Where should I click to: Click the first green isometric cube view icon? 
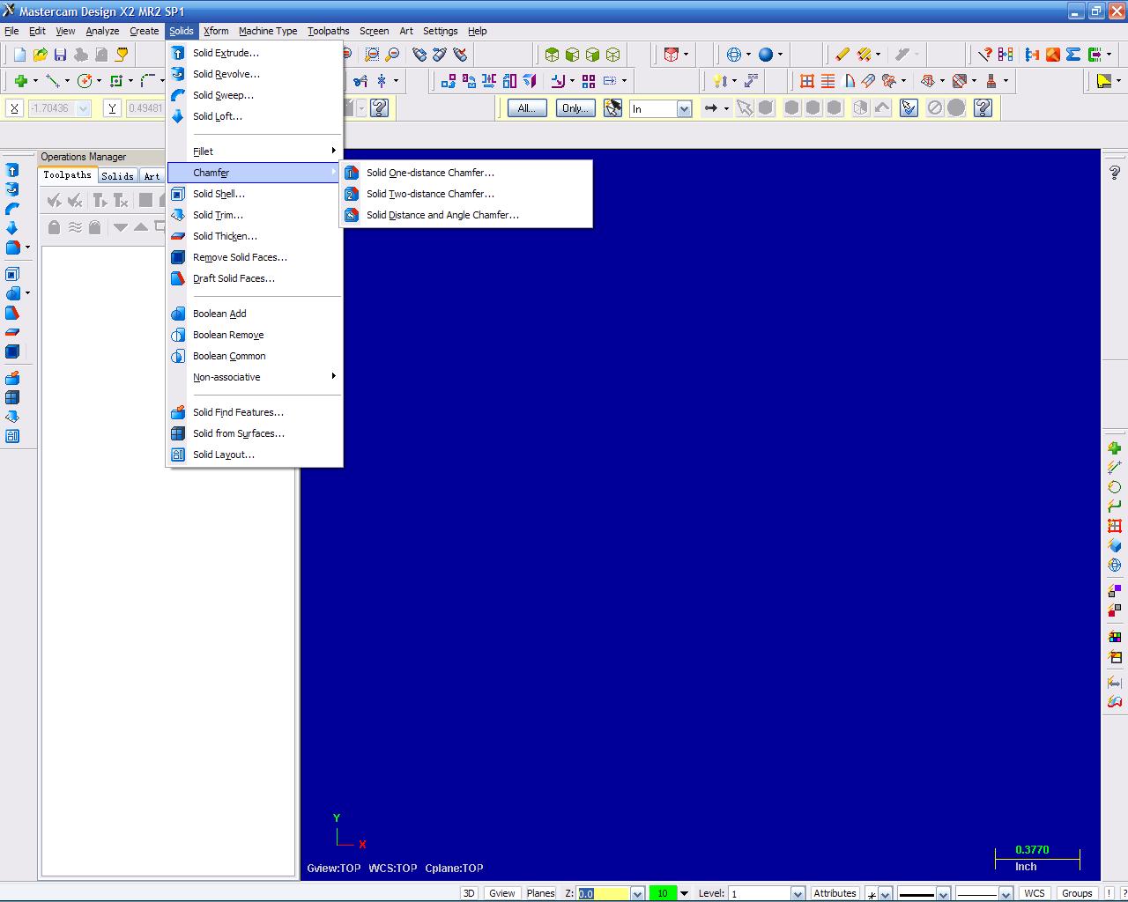[x=552, y=55]
